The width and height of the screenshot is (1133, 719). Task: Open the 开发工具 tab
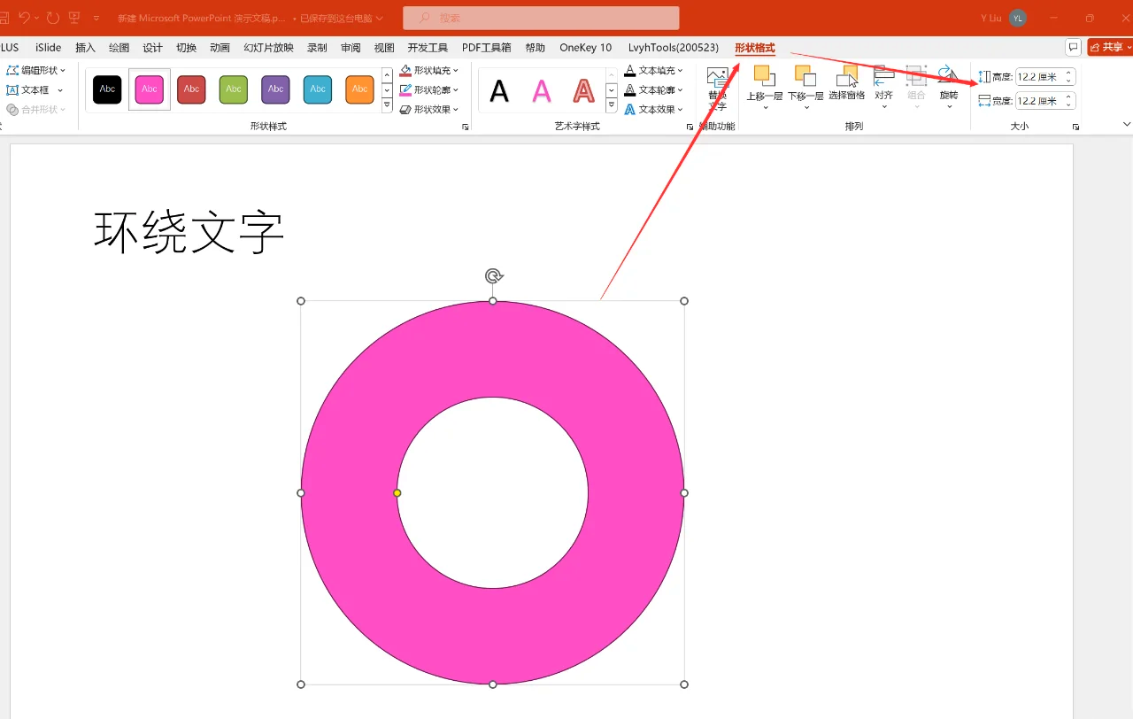pos(428,48)
